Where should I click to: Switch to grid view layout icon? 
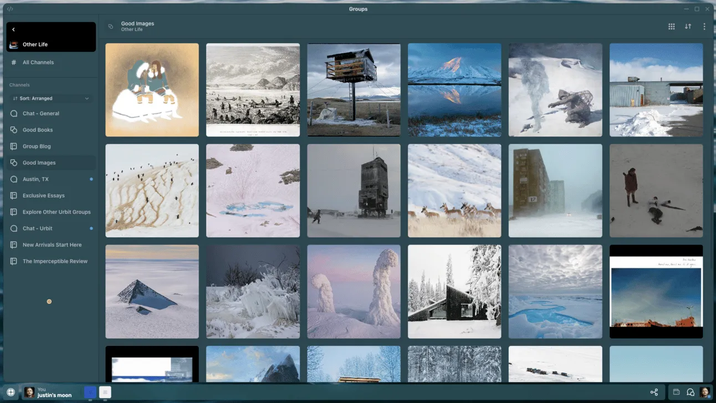(x=671, y=26)
